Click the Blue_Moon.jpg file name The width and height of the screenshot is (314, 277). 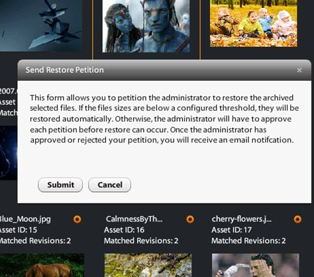click(25, 219)
